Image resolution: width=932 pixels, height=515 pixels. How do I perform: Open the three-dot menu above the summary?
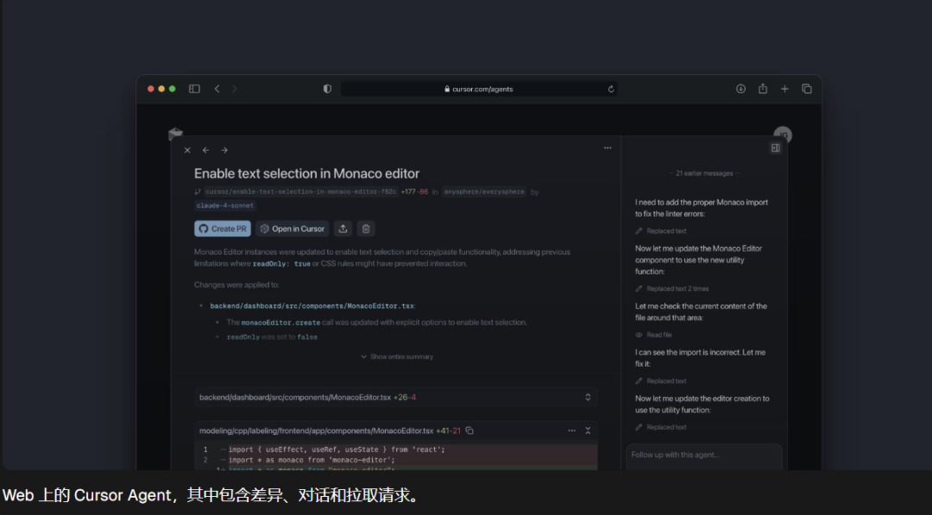click(608, 148)
